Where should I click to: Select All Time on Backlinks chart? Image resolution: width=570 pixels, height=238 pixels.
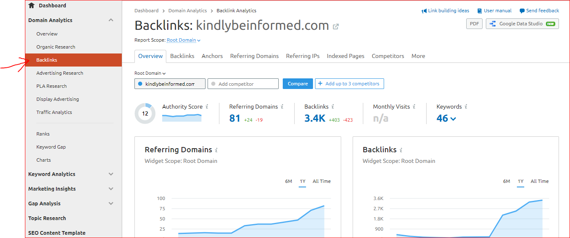540,181
